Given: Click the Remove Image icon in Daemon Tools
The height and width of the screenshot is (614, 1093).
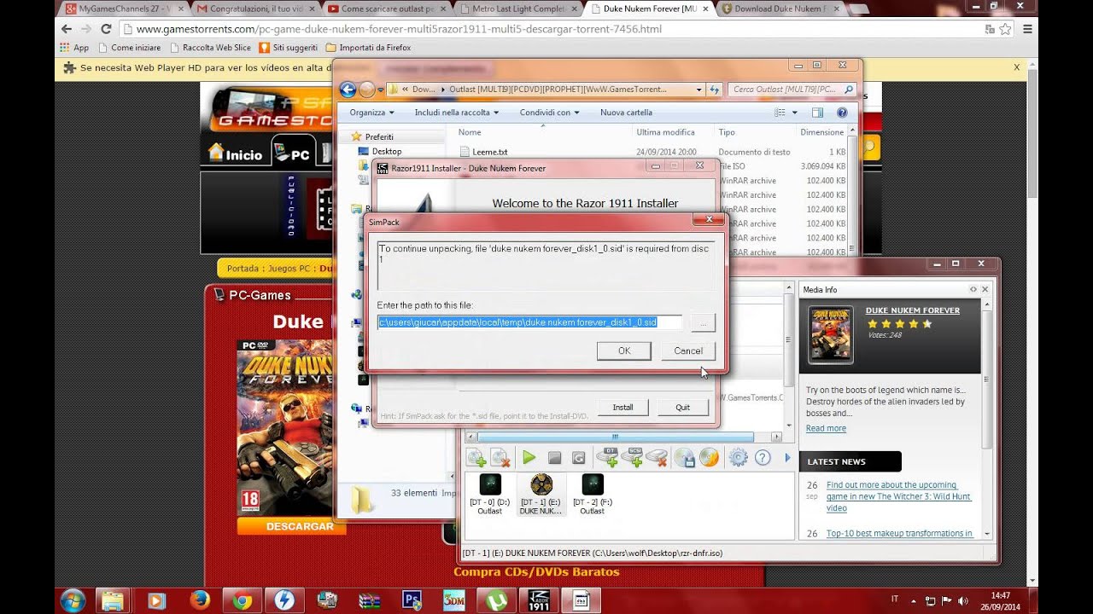Looking at the screenshot, I should pos(500,458).
